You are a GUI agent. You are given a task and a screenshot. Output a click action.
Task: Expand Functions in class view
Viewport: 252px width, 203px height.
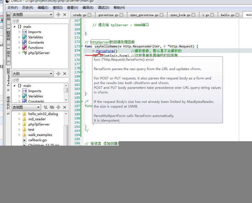[x=20, y=47]
